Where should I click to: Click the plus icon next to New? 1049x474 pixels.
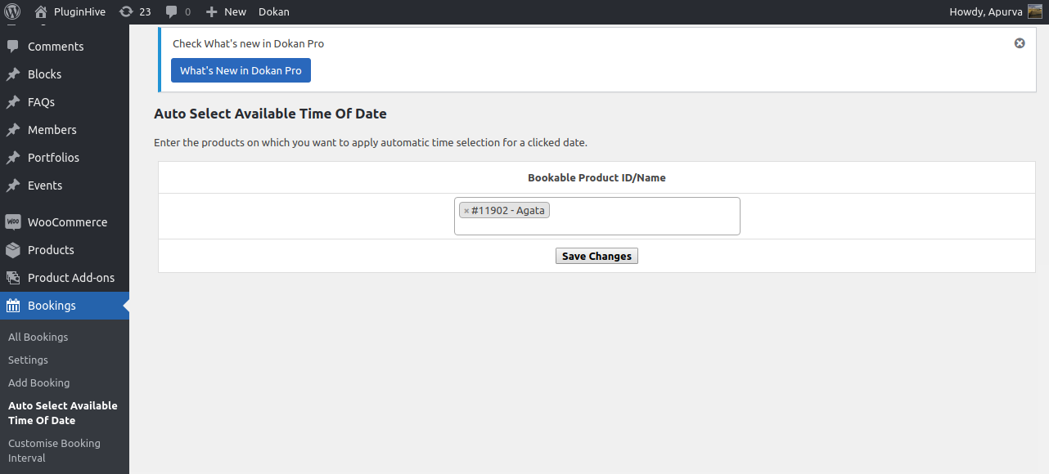coord(212,11)
